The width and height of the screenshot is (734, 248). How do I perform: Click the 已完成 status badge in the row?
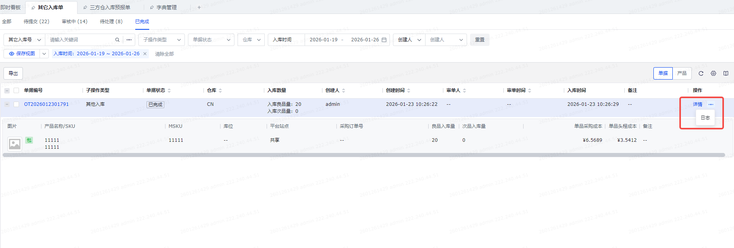(155, 105)
